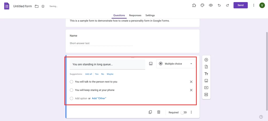Select the 'Name' question card

tap(133, 41)
